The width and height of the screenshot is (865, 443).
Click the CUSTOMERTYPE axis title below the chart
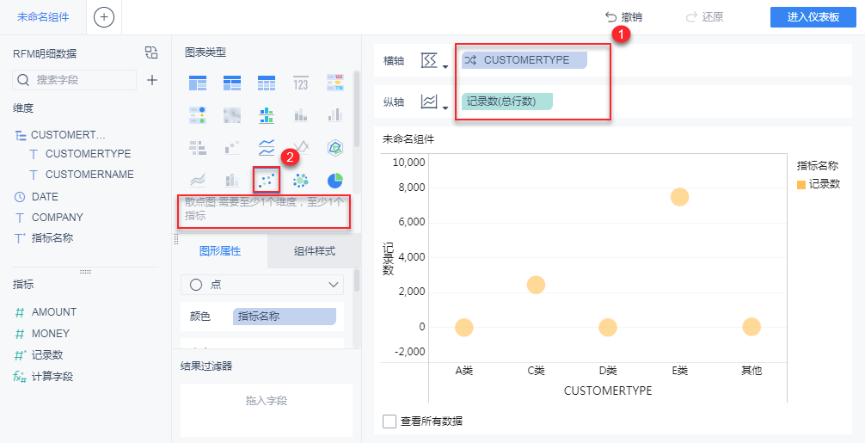pyautogui.click(x=608, y=391)
